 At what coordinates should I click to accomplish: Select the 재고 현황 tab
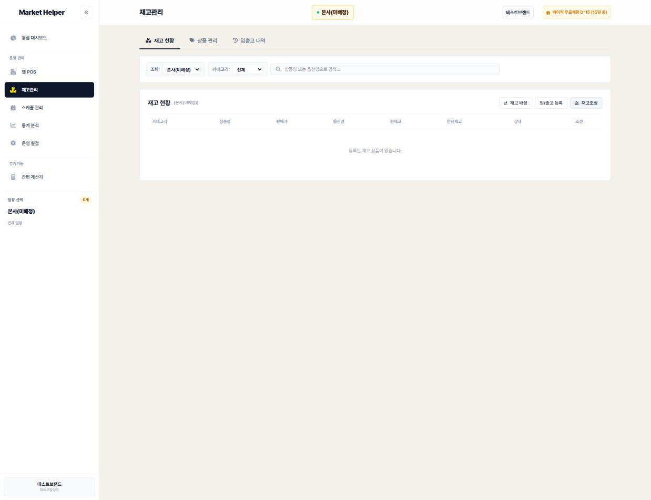pos(160,40)
